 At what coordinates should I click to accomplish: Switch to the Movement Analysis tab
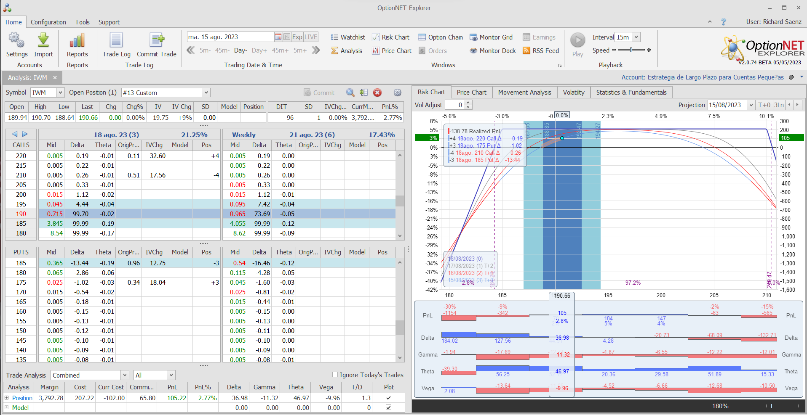click(x=524, y=93)
